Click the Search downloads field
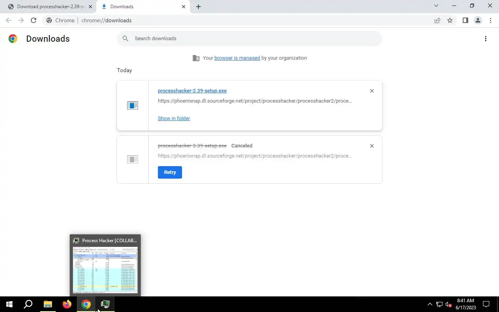Viewport: 499px width, 312px height. [x=249, y=38]
